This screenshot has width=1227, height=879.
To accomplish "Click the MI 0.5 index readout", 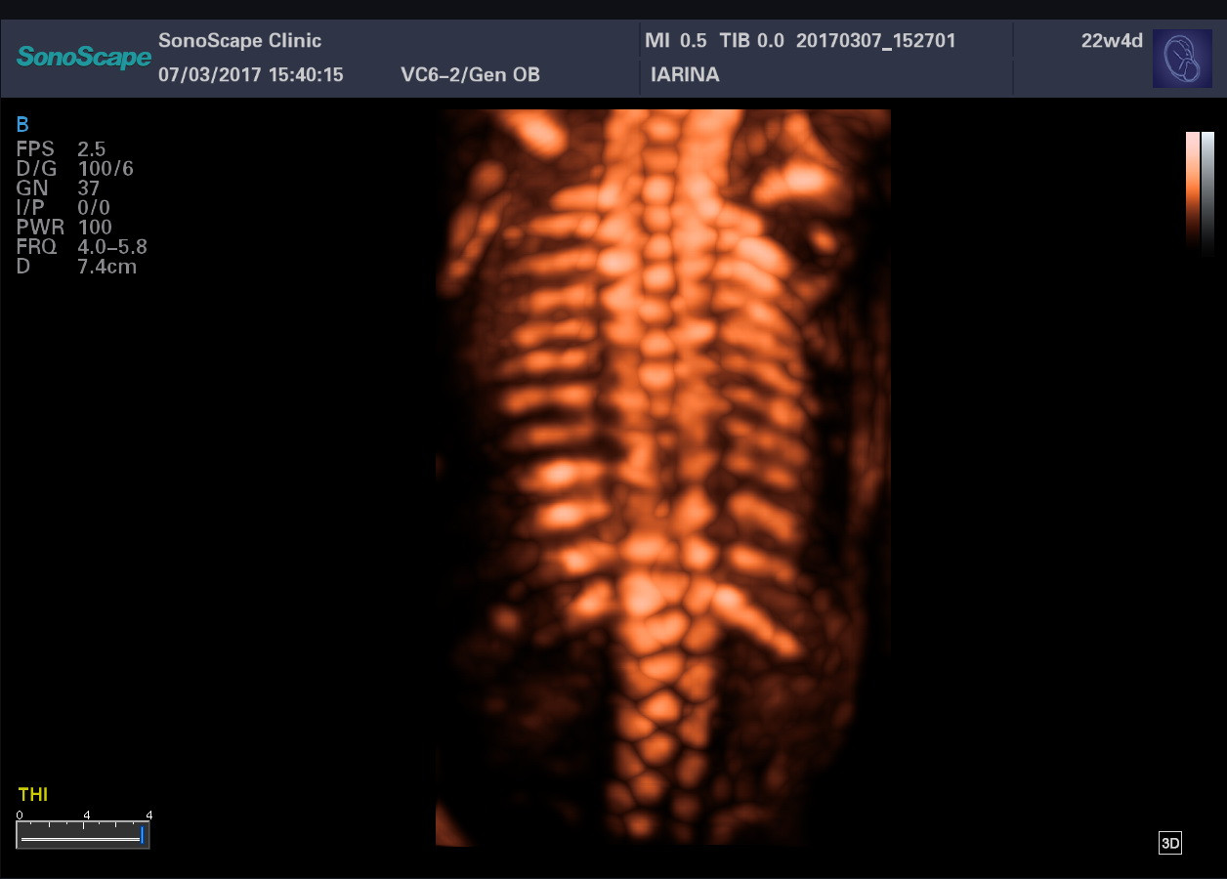I will coord(675,41).
